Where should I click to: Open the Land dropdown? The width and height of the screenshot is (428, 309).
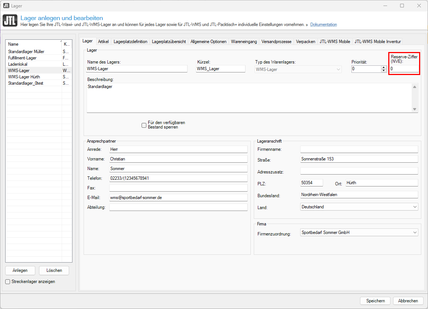pyautogui.click(x=415, y=207)
